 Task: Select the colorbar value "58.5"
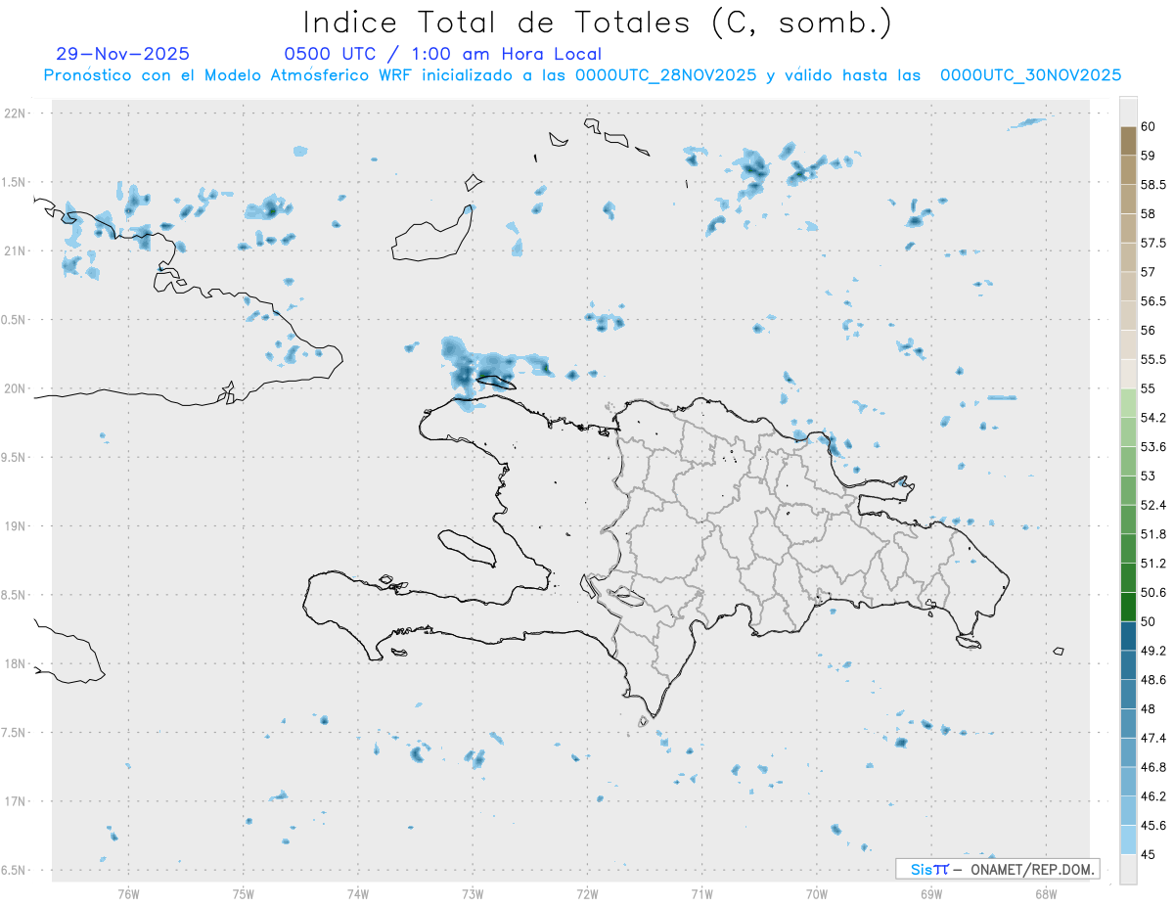(1153, 185)
